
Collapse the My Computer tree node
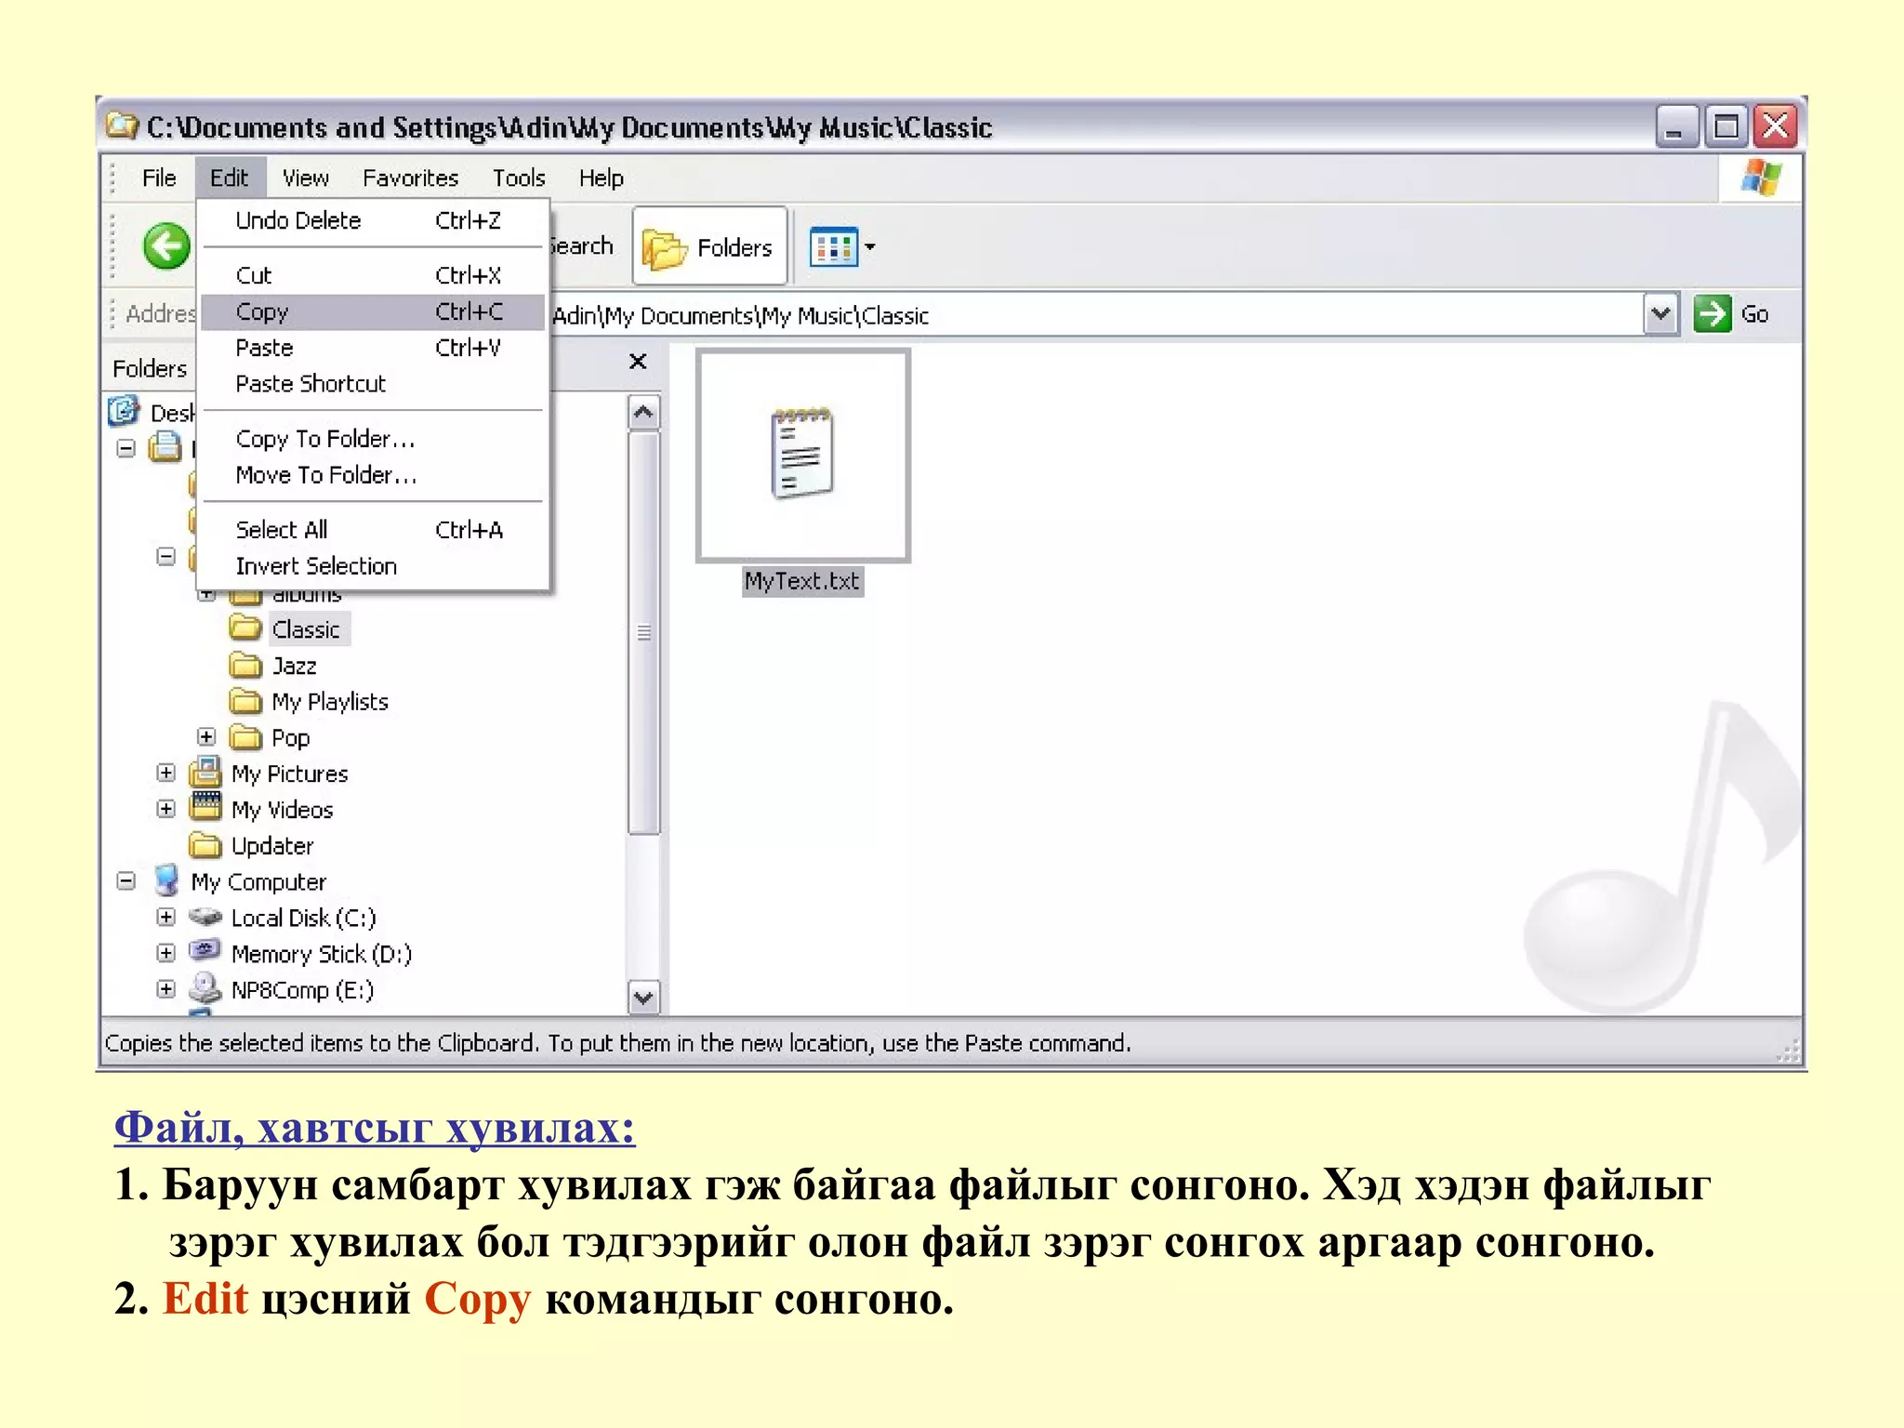126,881
